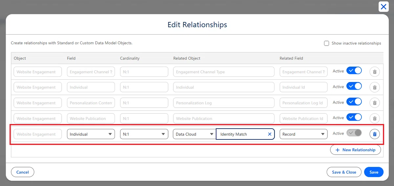Open the N:1 cardinality dropdown in last row
The image size is (394, 186).
pyautogui.click(x=144, y=134)
